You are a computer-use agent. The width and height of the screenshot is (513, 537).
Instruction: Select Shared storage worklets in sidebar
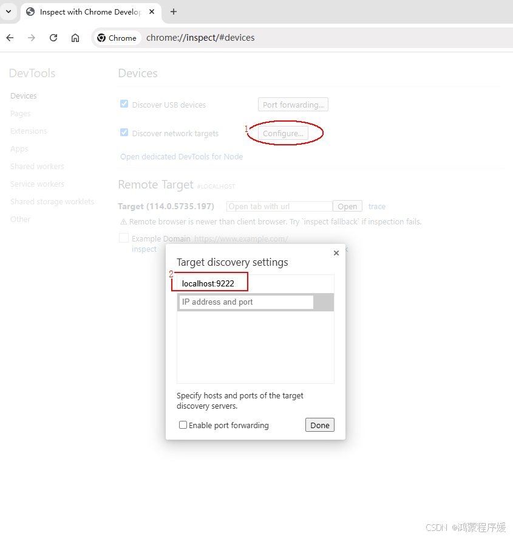[x=52, y=202]
